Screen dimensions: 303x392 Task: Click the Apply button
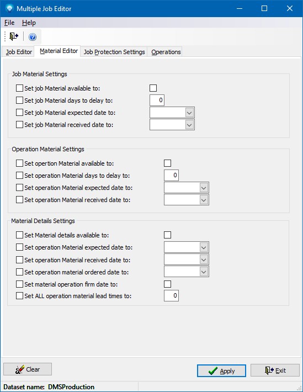coord(221,370)
